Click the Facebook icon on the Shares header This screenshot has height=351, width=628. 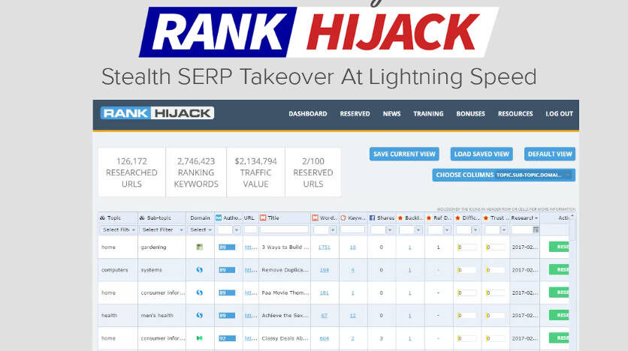click(372, 218)
